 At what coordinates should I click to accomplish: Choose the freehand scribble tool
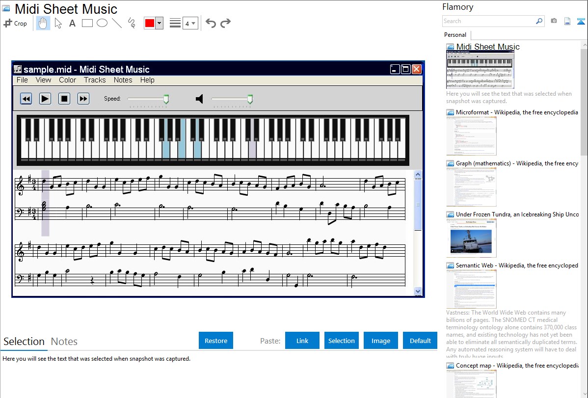pos(132,23)
